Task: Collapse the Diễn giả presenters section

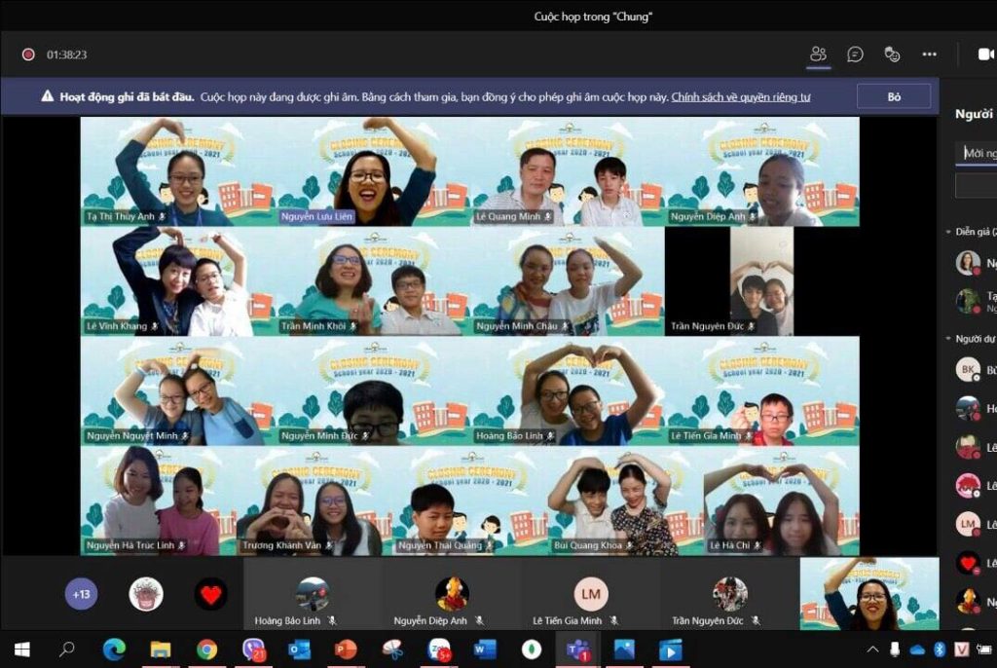Action: [x=948, y=232]
